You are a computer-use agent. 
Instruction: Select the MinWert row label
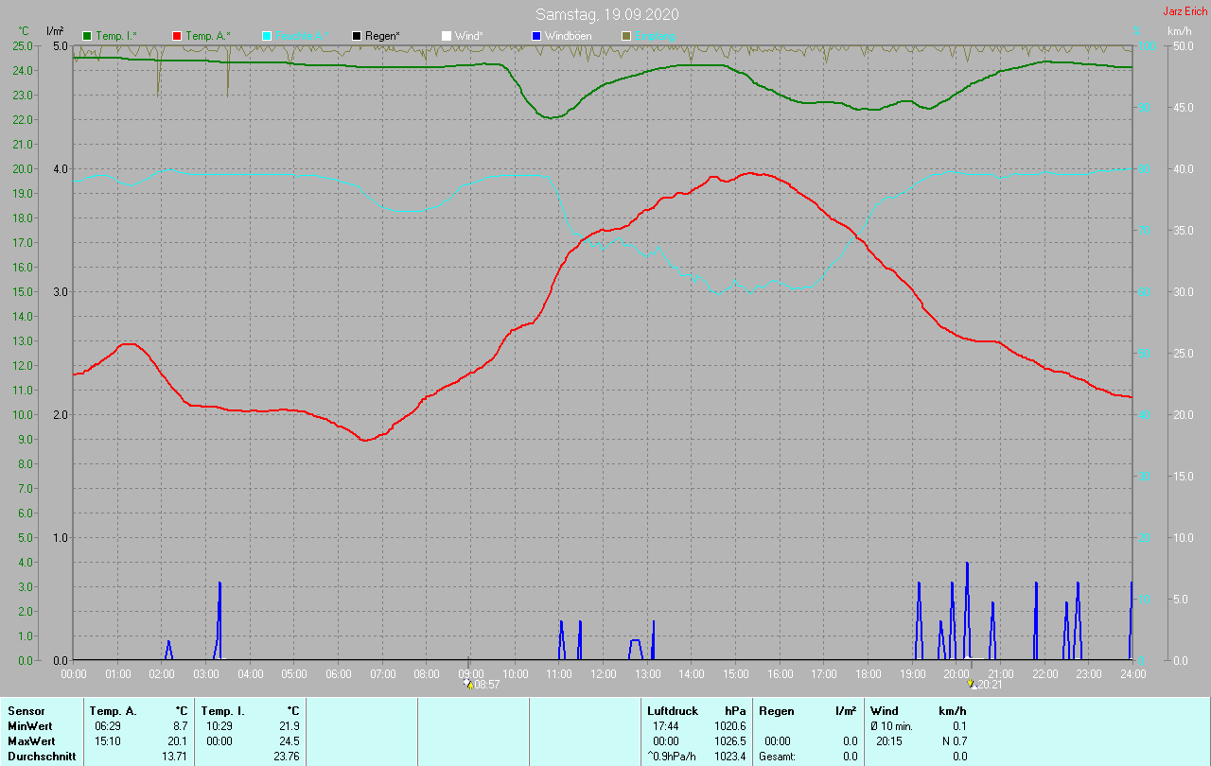coord(28,725)
